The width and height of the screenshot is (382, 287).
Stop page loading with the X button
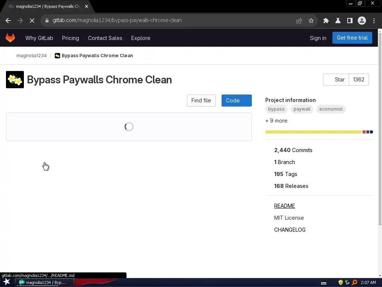pos(32,21)
